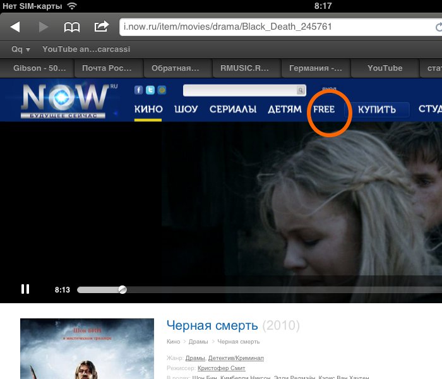Switch to the YouTube tab
This screenshot has height=379, width=442.
(385, 68)
